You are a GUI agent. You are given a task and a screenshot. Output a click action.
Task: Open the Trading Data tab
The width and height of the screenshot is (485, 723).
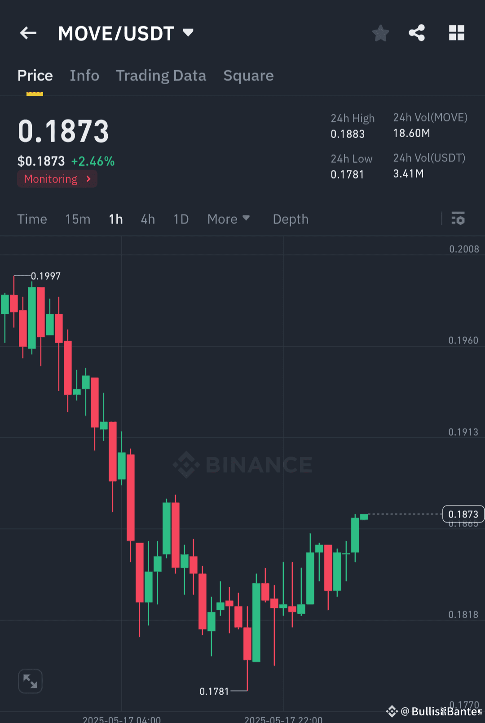pos(161,75)
